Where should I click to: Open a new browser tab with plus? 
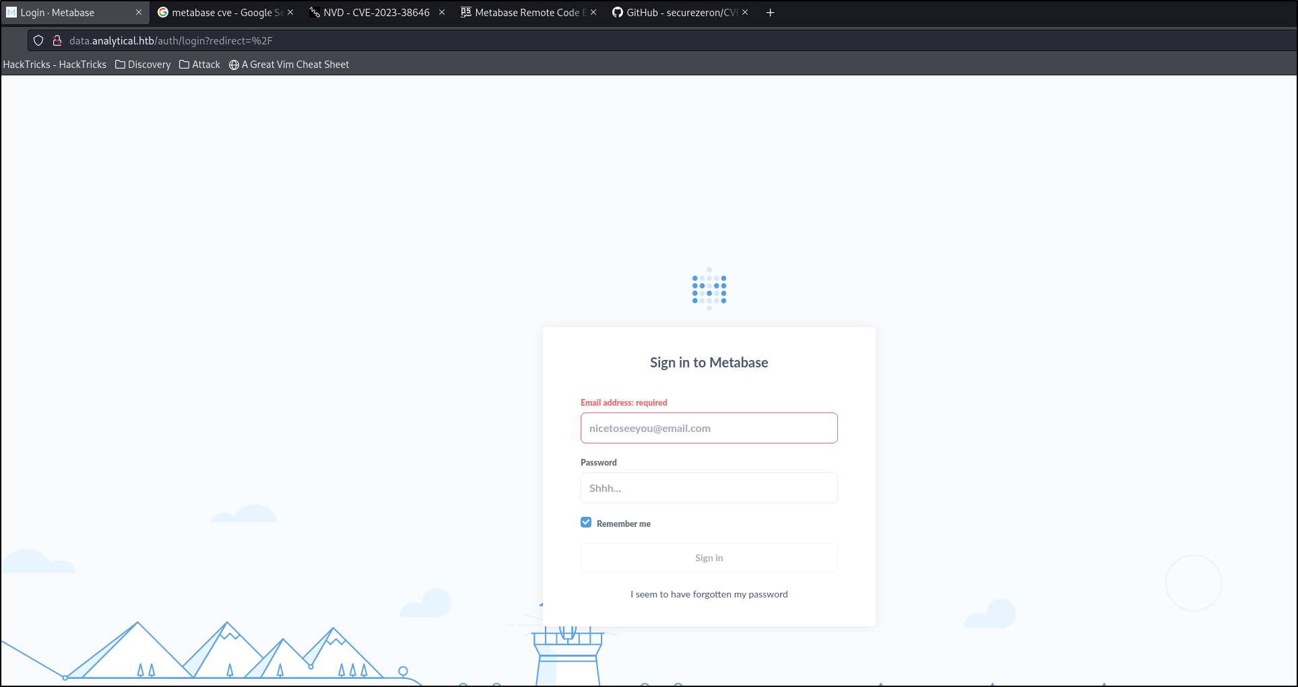(x=771, y=13)
